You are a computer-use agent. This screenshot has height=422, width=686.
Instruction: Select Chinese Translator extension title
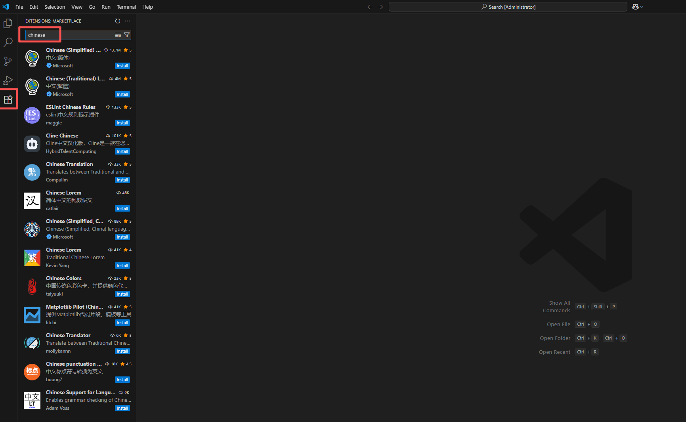68,335
